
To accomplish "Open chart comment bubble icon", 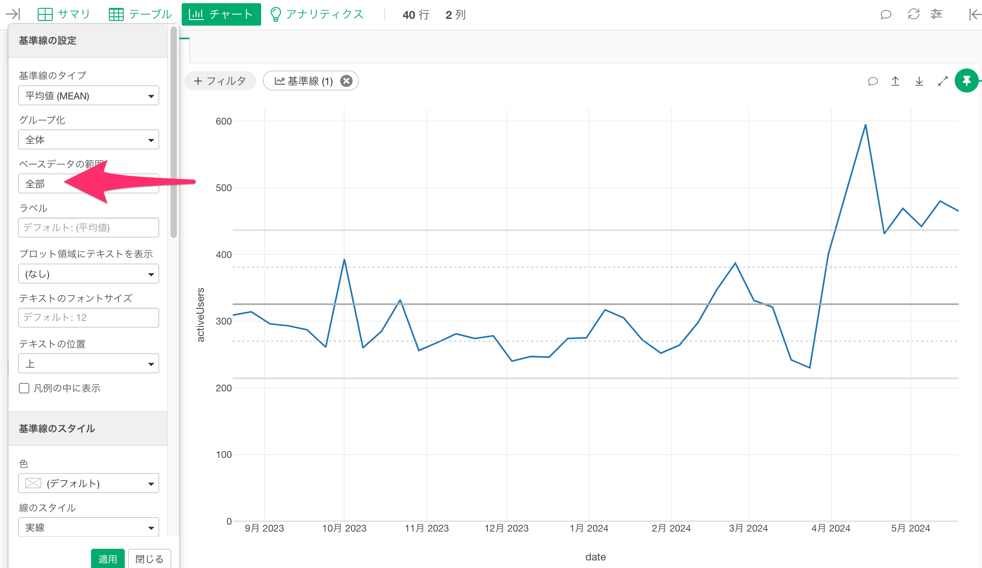I will [x=872, y=81].
